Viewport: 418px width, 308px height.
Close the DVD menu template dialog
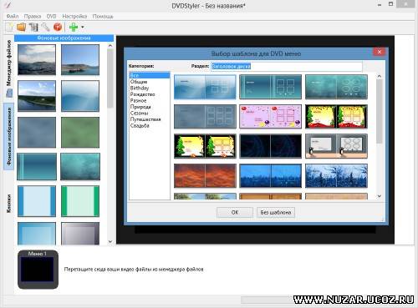[x=379, y=52]
